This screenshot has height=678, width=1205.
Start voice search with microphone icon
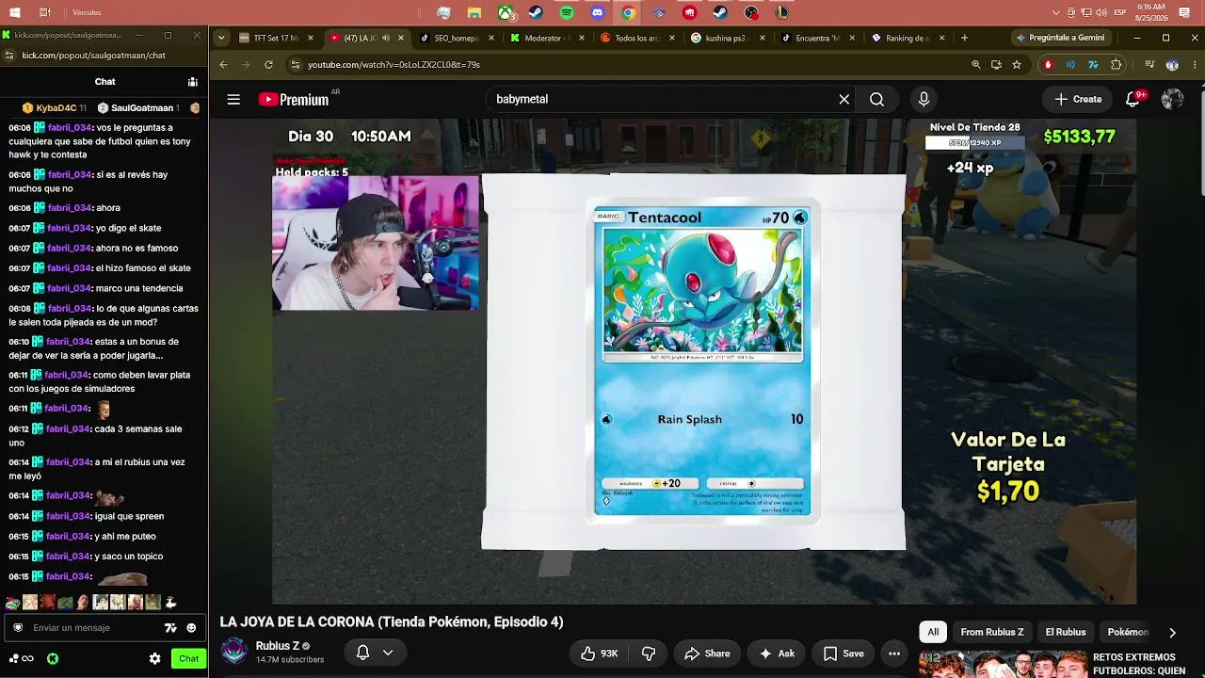click(924, 99)
